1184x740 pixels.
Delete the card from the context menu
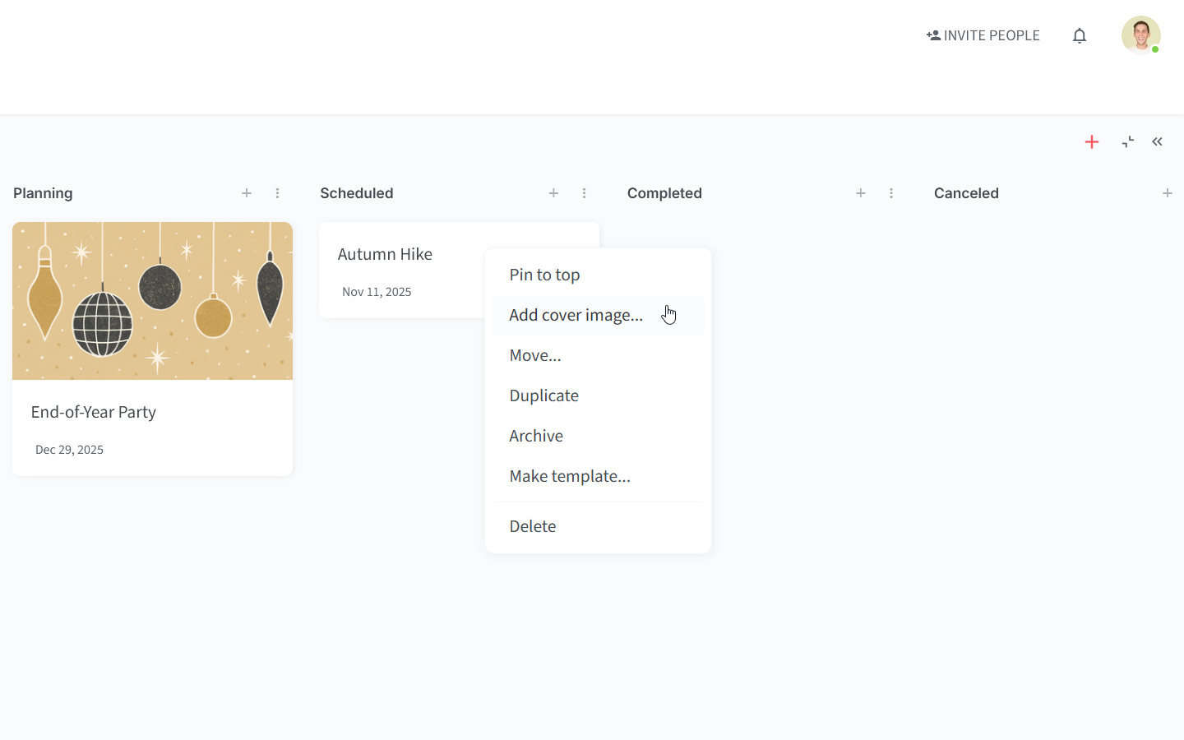[x=532, y=525]
